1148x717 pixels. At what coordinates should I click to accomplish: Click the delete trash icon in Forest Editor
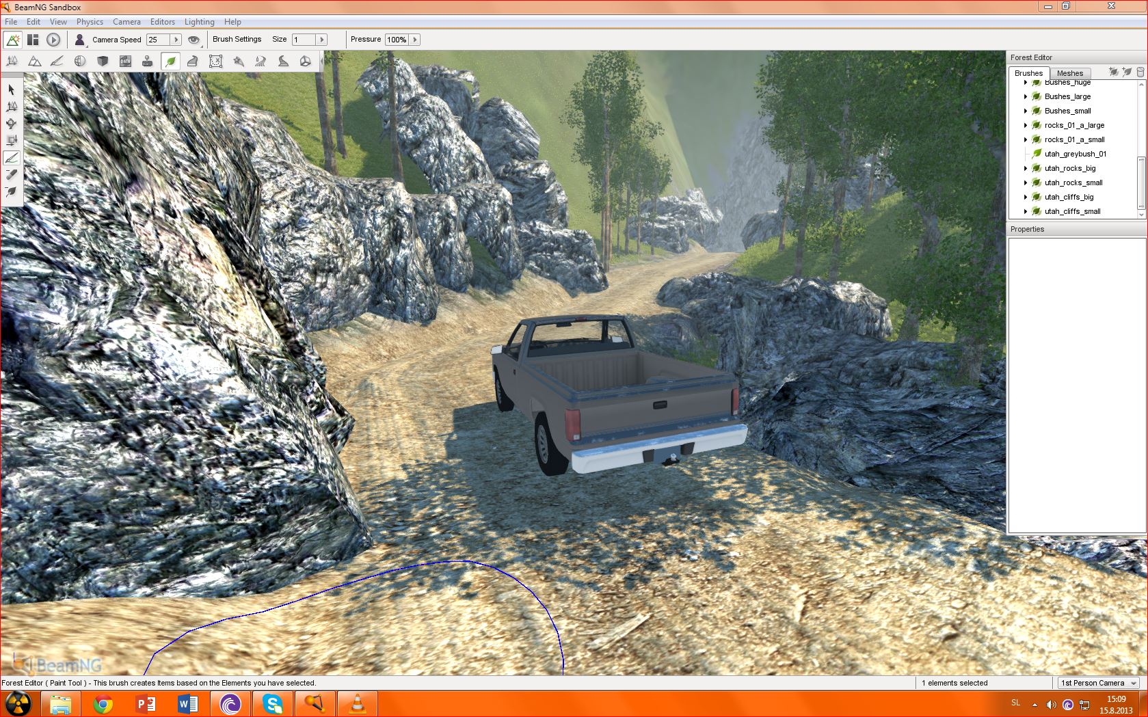1140,72
